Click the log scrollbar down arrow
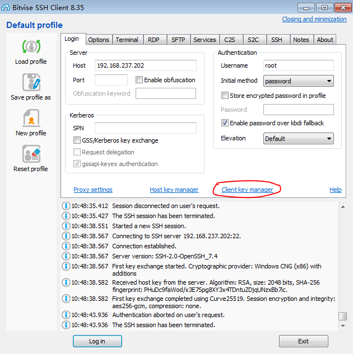Image resolution: width=353 pixels, height=354 pixels. tap(343, 326)
